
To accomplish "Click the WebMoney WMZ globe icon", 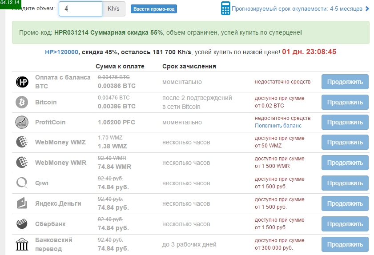I will click(x=22, y=142).
